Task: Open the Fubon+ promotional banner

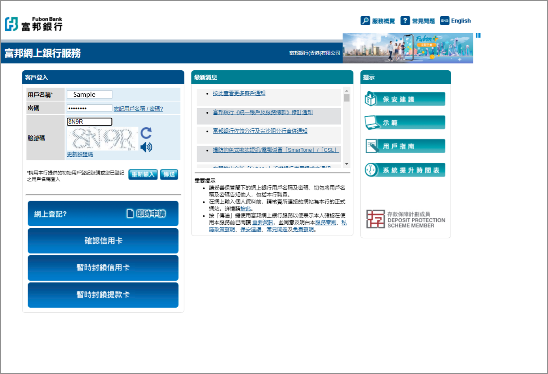Action: pyautogui.click(x=408, y=48)
